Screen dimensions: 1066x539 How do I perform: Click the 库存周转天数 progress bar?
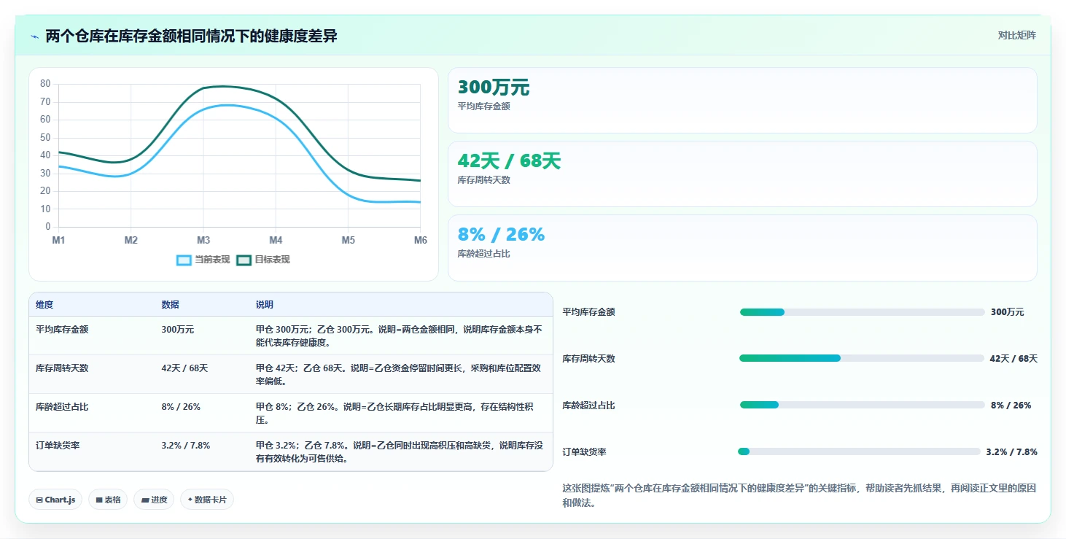tap(862, 358)
